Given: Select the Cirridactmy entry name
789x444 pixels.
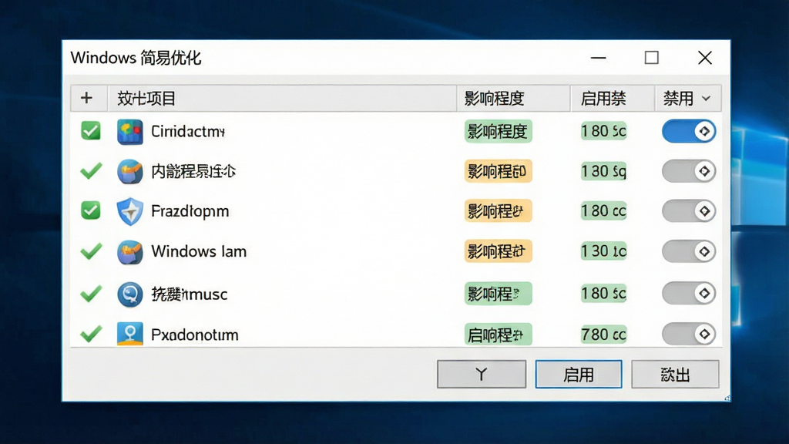Looking at the screenshot, I should (188, 131).
